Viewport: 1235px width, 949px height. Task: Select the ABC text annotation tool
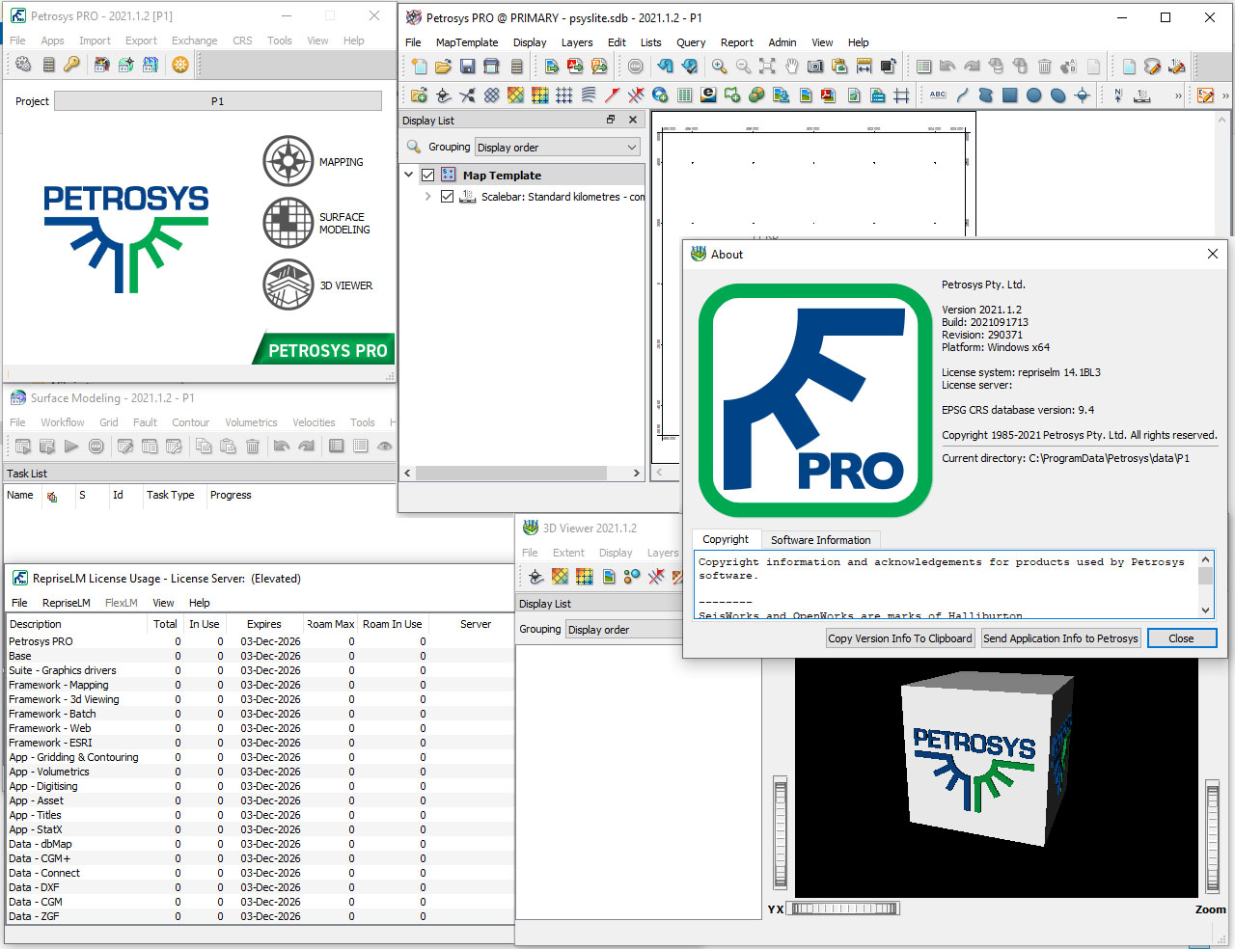937,95
